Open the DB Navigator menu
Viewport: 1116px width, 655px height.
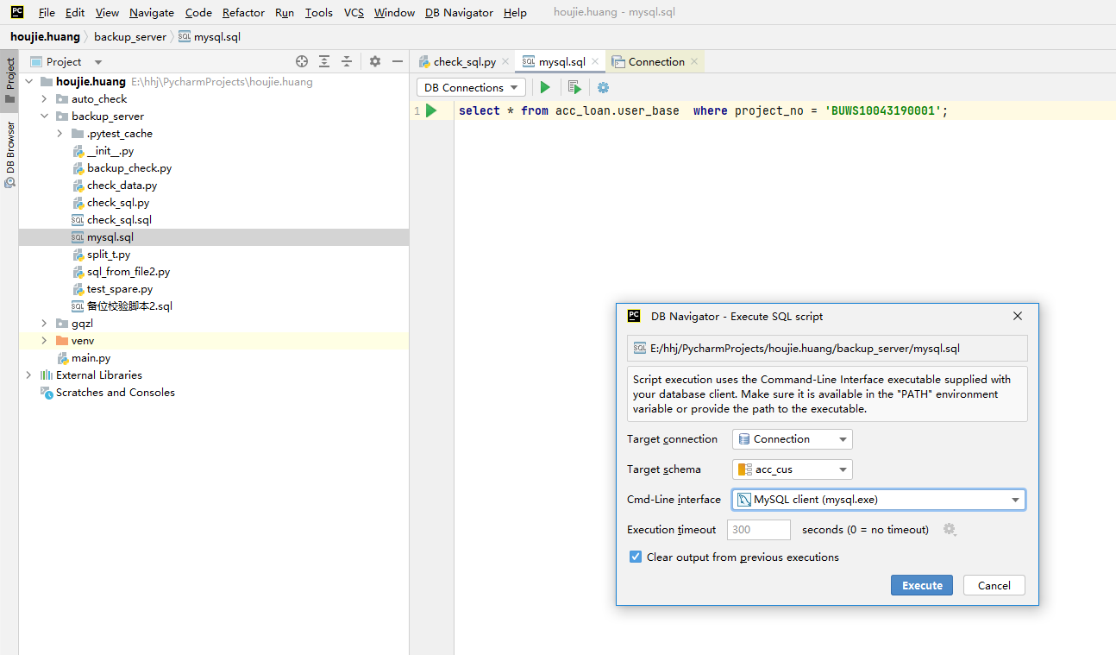point(460,13)
